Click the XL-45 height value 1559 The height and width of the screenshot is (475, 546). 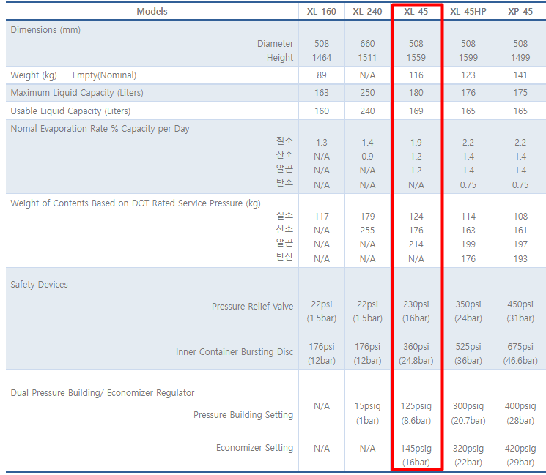[417, 58]
